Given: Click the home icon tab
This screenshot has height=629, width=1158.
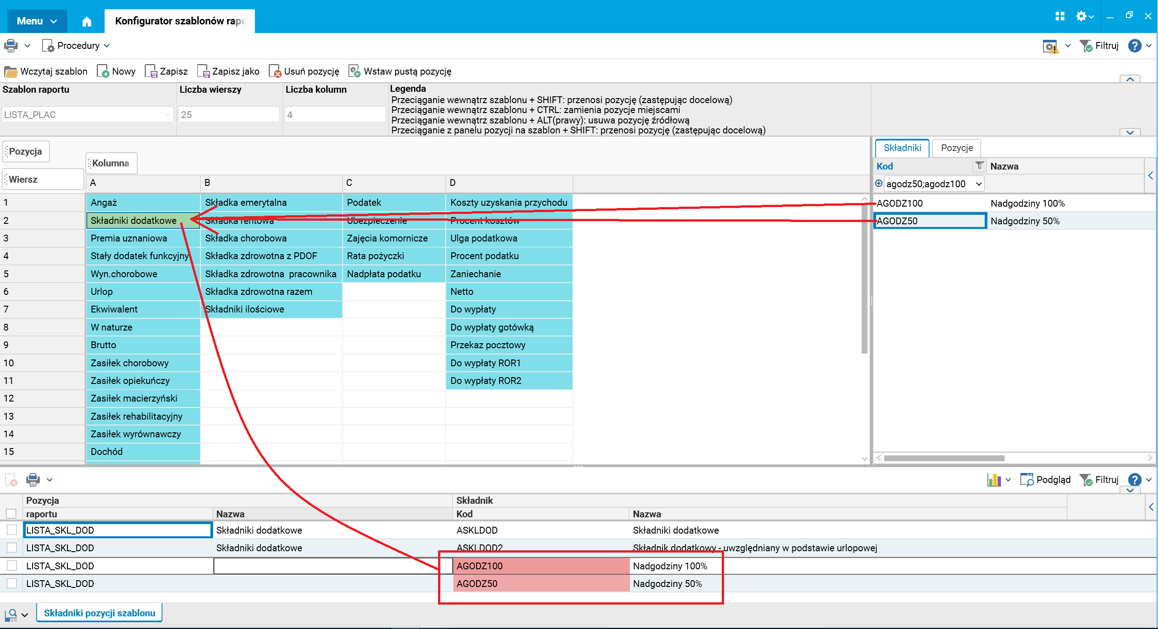Looking at the screenshot, I should click(86, 21).
